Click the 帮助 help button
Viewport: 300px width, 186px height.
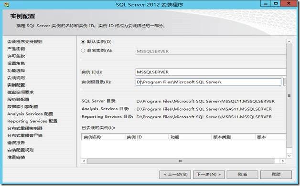[276, 175]
